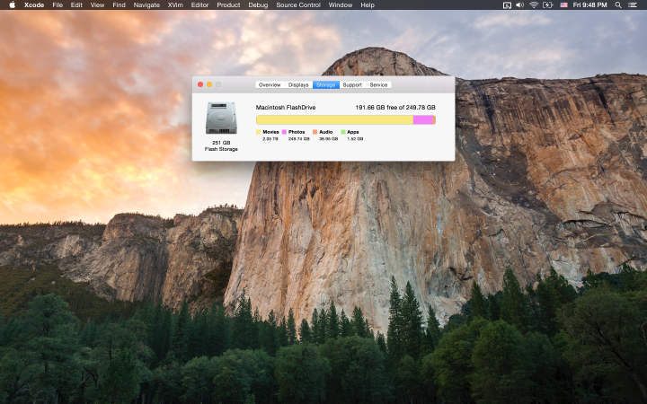Open the Window menu
The height and width of the screenshot is (404, 647).
point(341,5)
